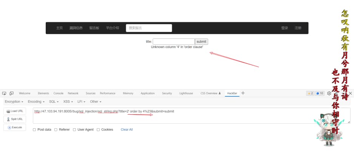Open the LFI dropdown menu
Image resolution: width=354 pixels, height=166 pixels.
click(x=81, y=102)
